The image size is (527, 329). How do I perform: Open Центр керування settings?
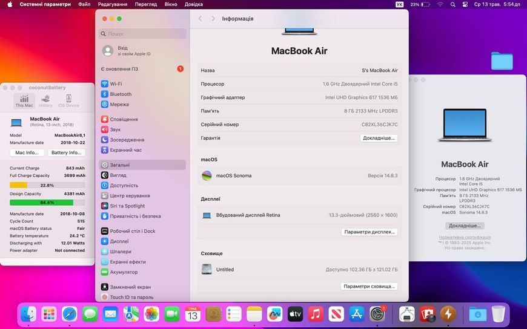[x=143, y=196]
